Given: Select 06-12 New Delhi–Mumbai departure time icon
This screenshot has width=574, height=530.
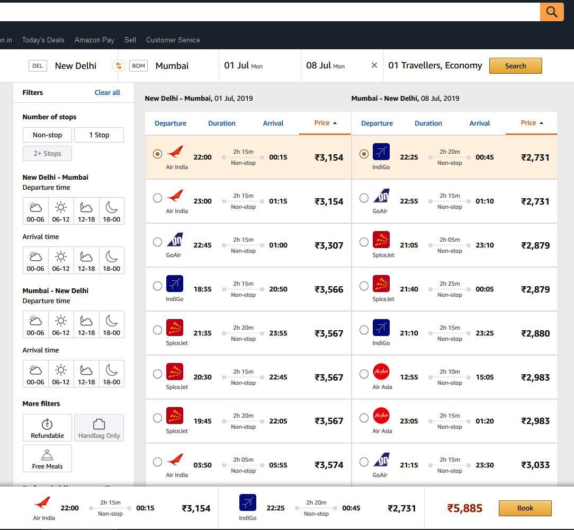Looking at the screenshot, I should click(61, 211).
